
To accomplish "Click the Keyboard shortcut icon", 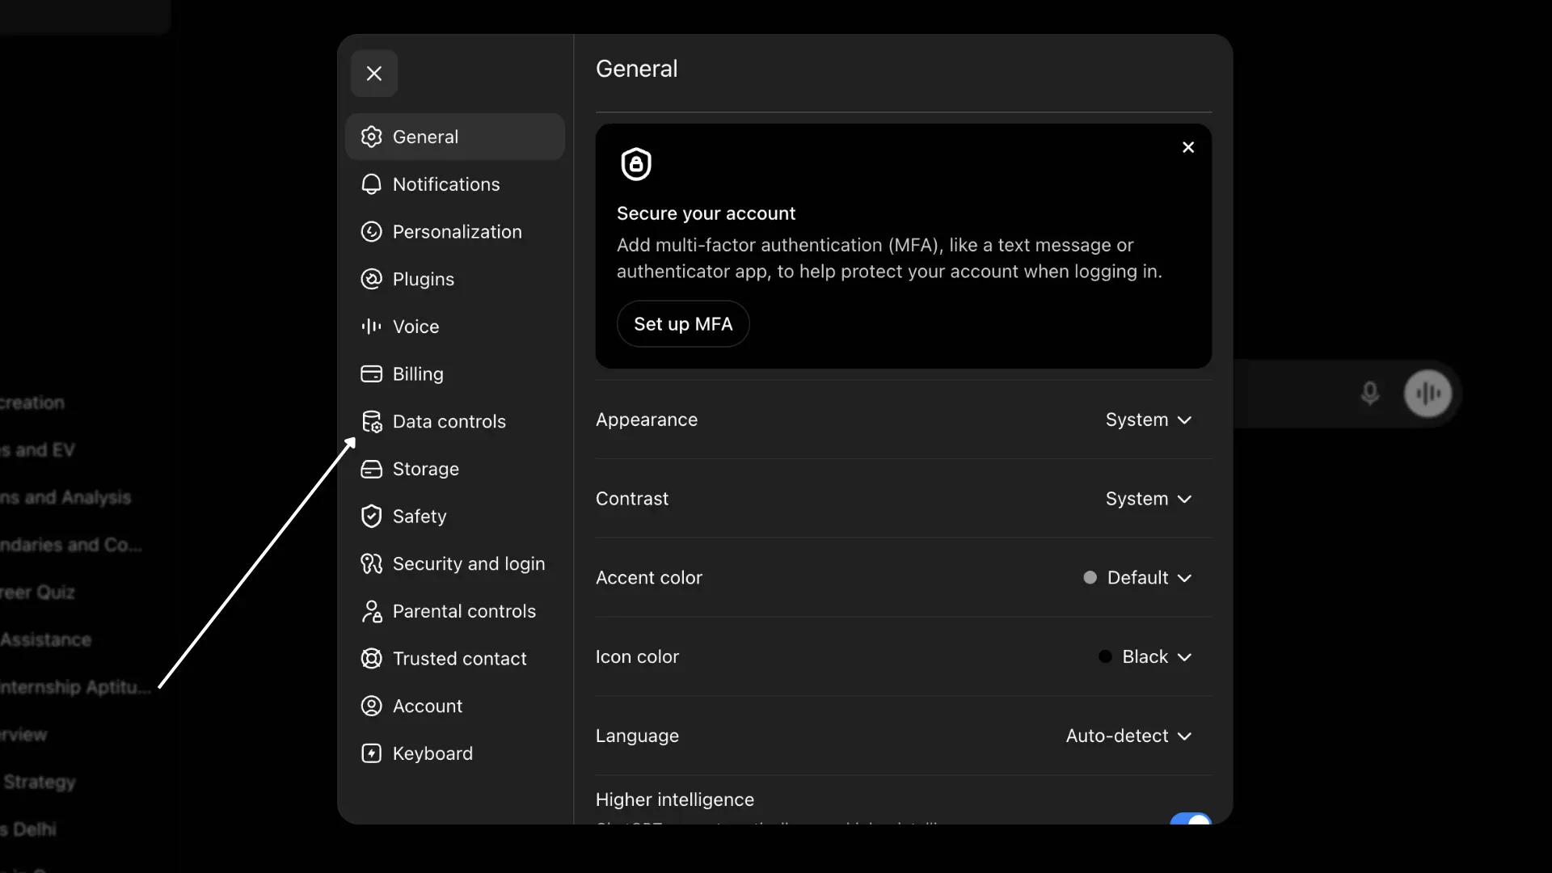I will point(371,753).
